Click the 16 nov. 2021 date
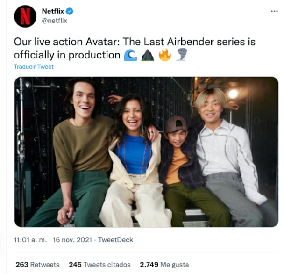The height and width of the screenshot is (274, 284). [72, 240]
